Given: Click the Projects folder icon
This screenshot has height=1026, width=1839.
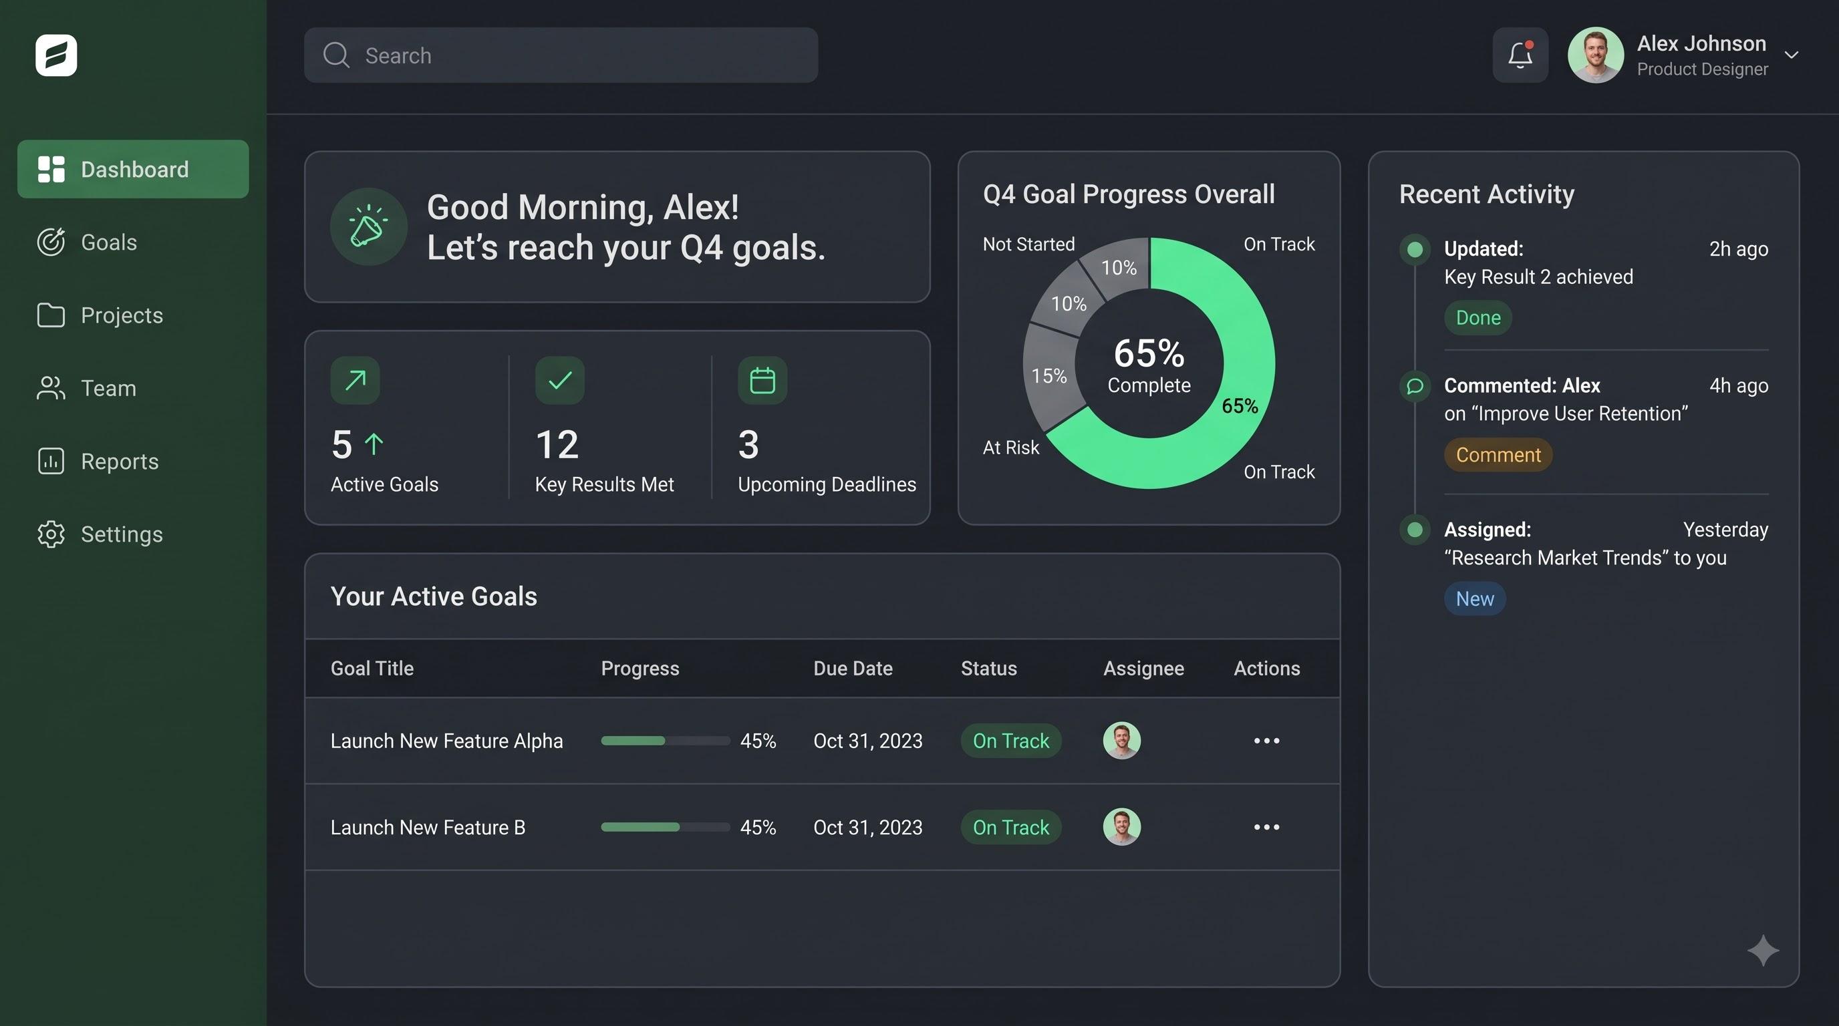Looking at the screenshot, I should click(51, 315).
